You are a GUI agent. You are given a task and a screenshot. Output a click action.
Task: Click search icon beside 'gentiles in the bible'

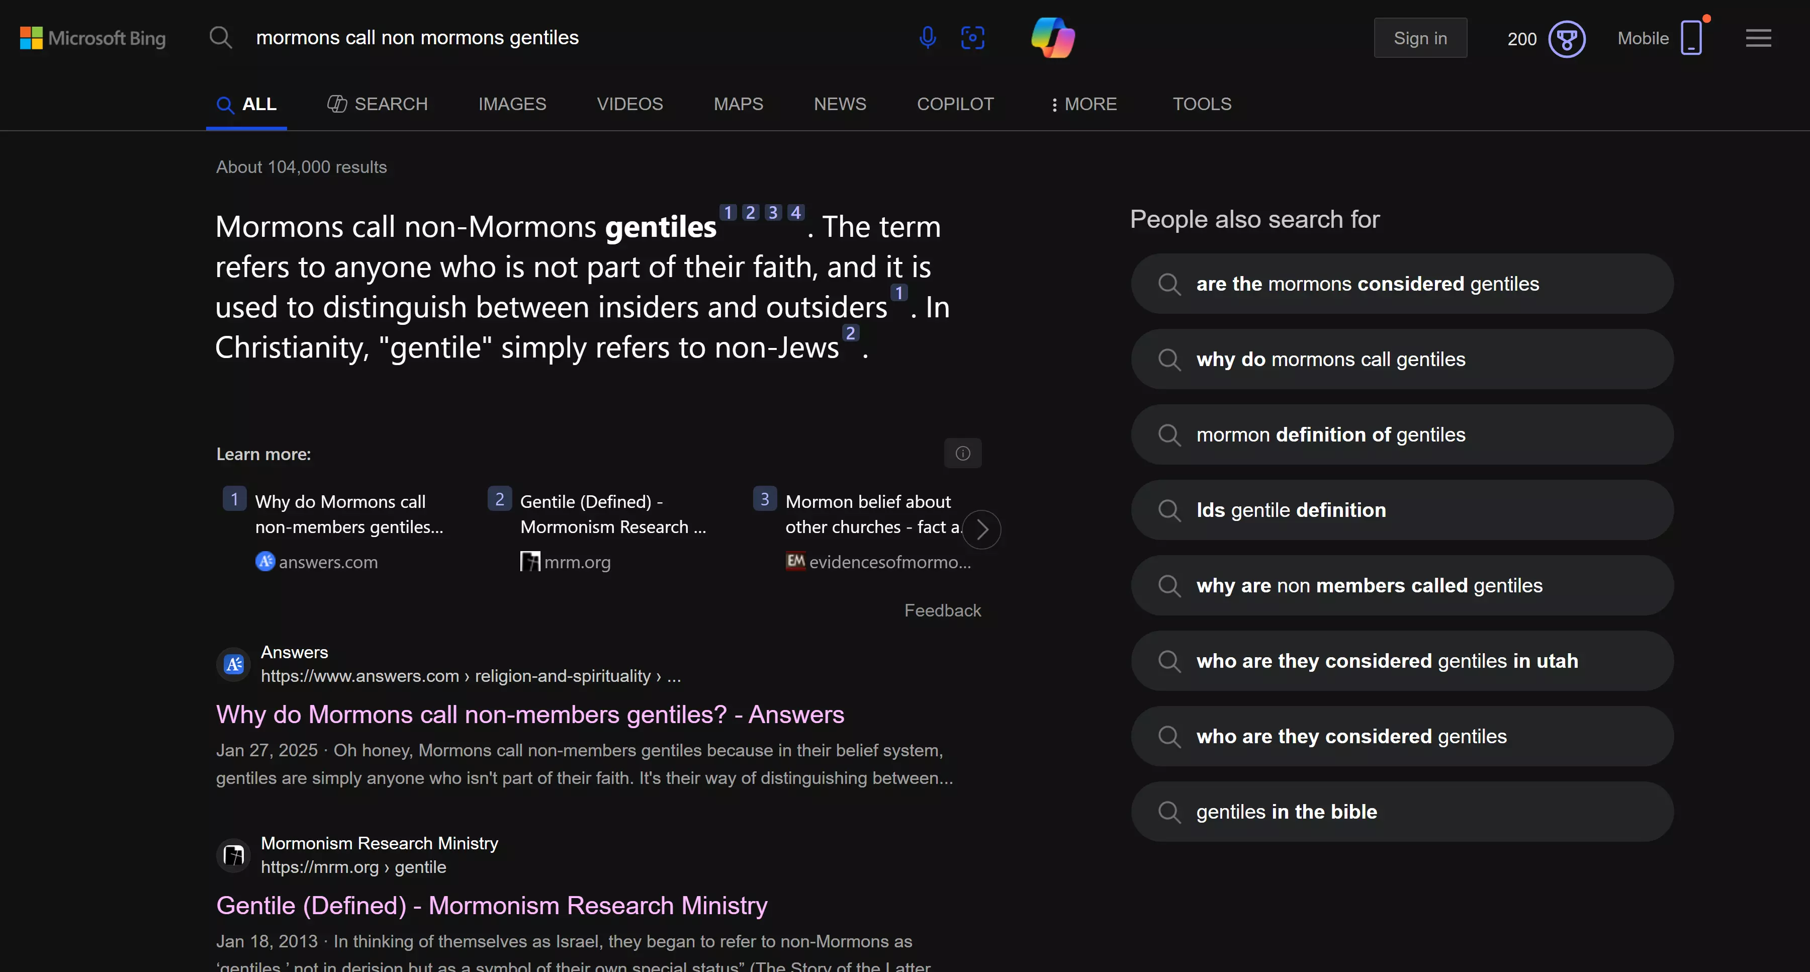tap(1169, 812)
